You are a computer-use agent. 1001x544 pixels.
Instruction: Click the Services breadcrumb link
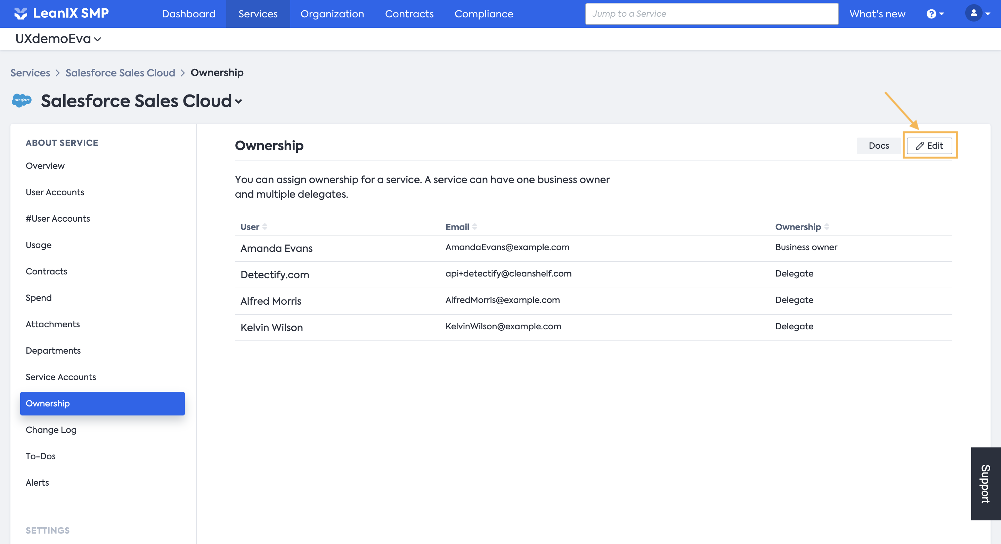point(30,73)
